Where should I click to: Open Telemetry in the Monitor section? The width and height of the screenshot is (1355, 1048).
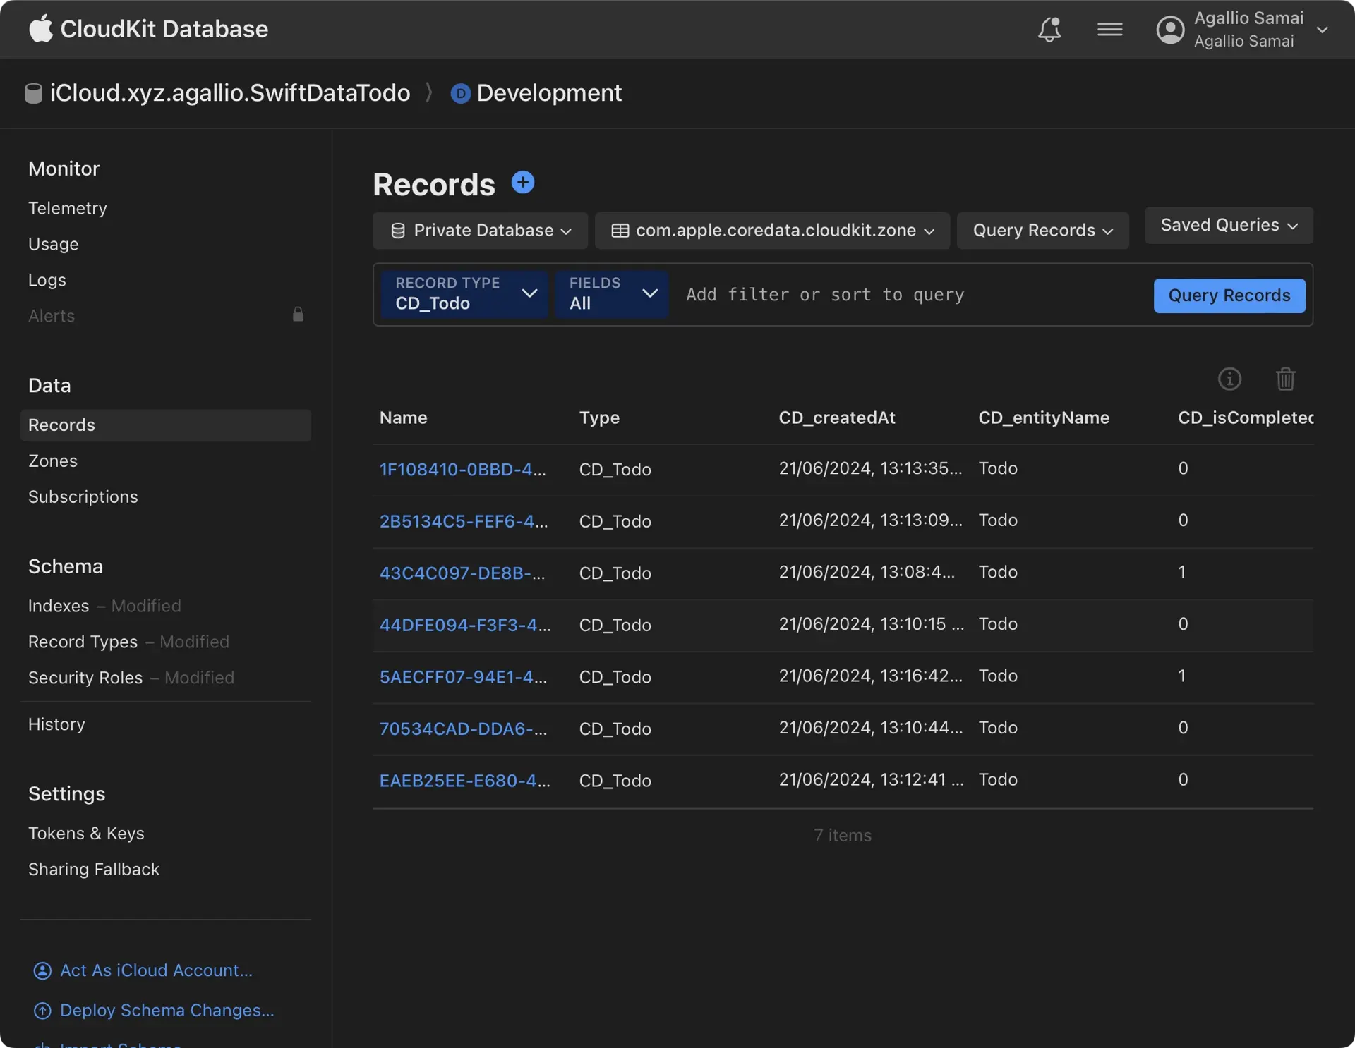coord(68,208)
